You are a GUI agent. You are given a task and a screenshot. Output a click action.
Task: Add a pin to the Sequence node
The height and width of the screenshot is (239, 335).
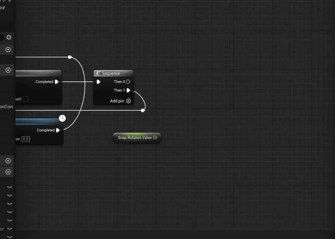pyautogui.click(x=128, y=101)
